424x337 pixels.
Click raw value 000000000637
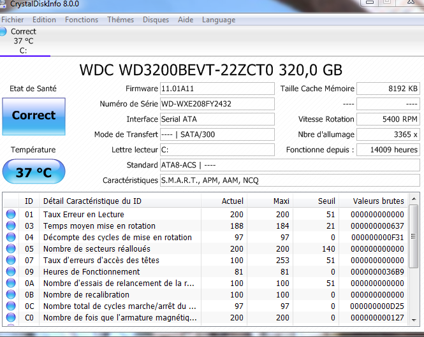pyautogui.click(x=377, y=226)
